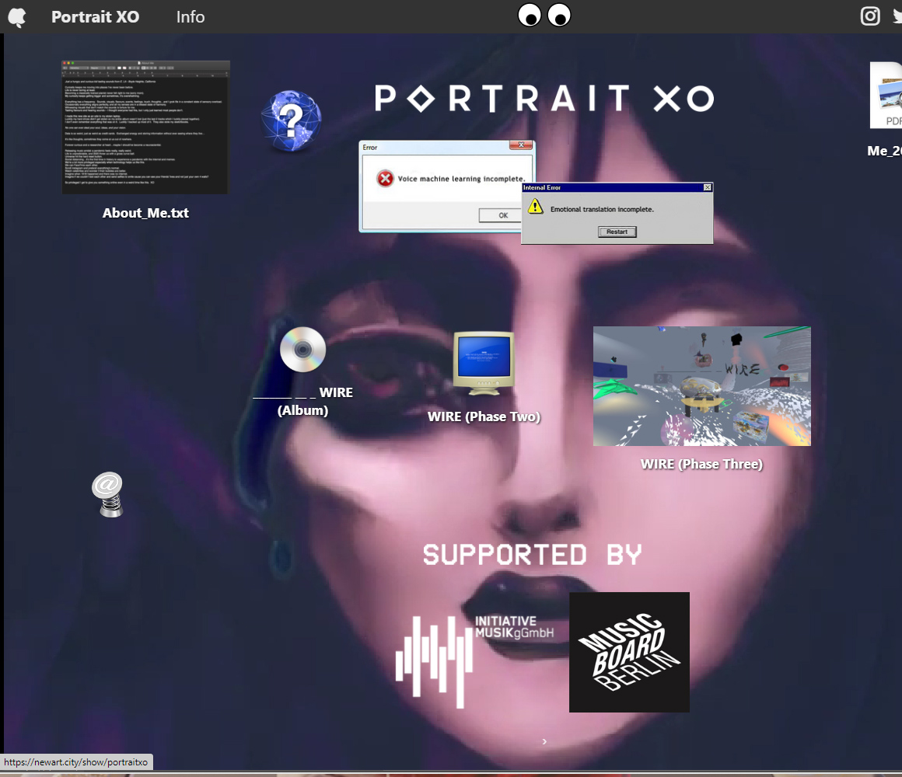Click the spinning globe question mark icon
The width and height of the screenshot is (902, 777).
pyautogui.click(x=292, y=120)
